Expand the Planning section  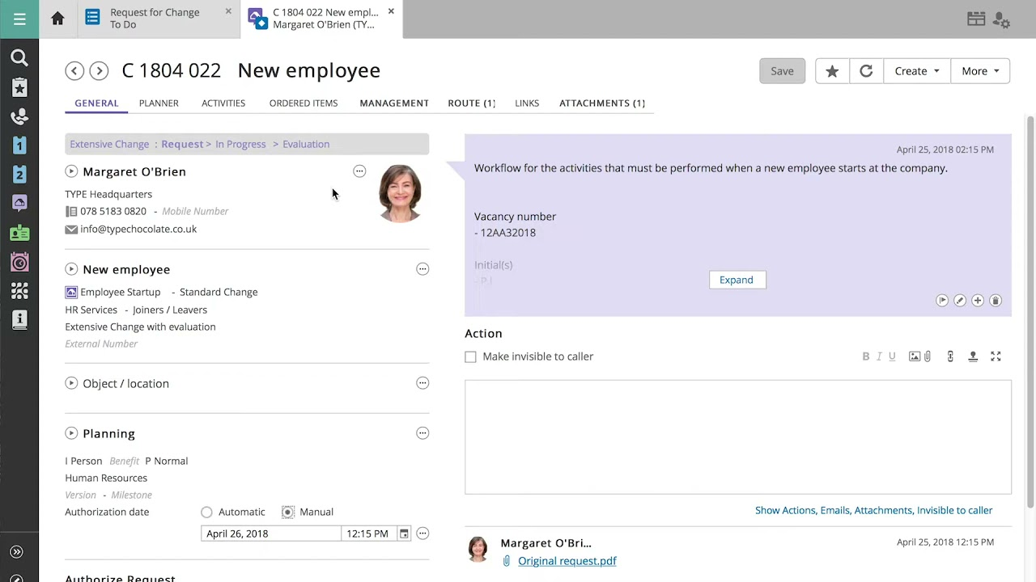click(x=71, y=433)
